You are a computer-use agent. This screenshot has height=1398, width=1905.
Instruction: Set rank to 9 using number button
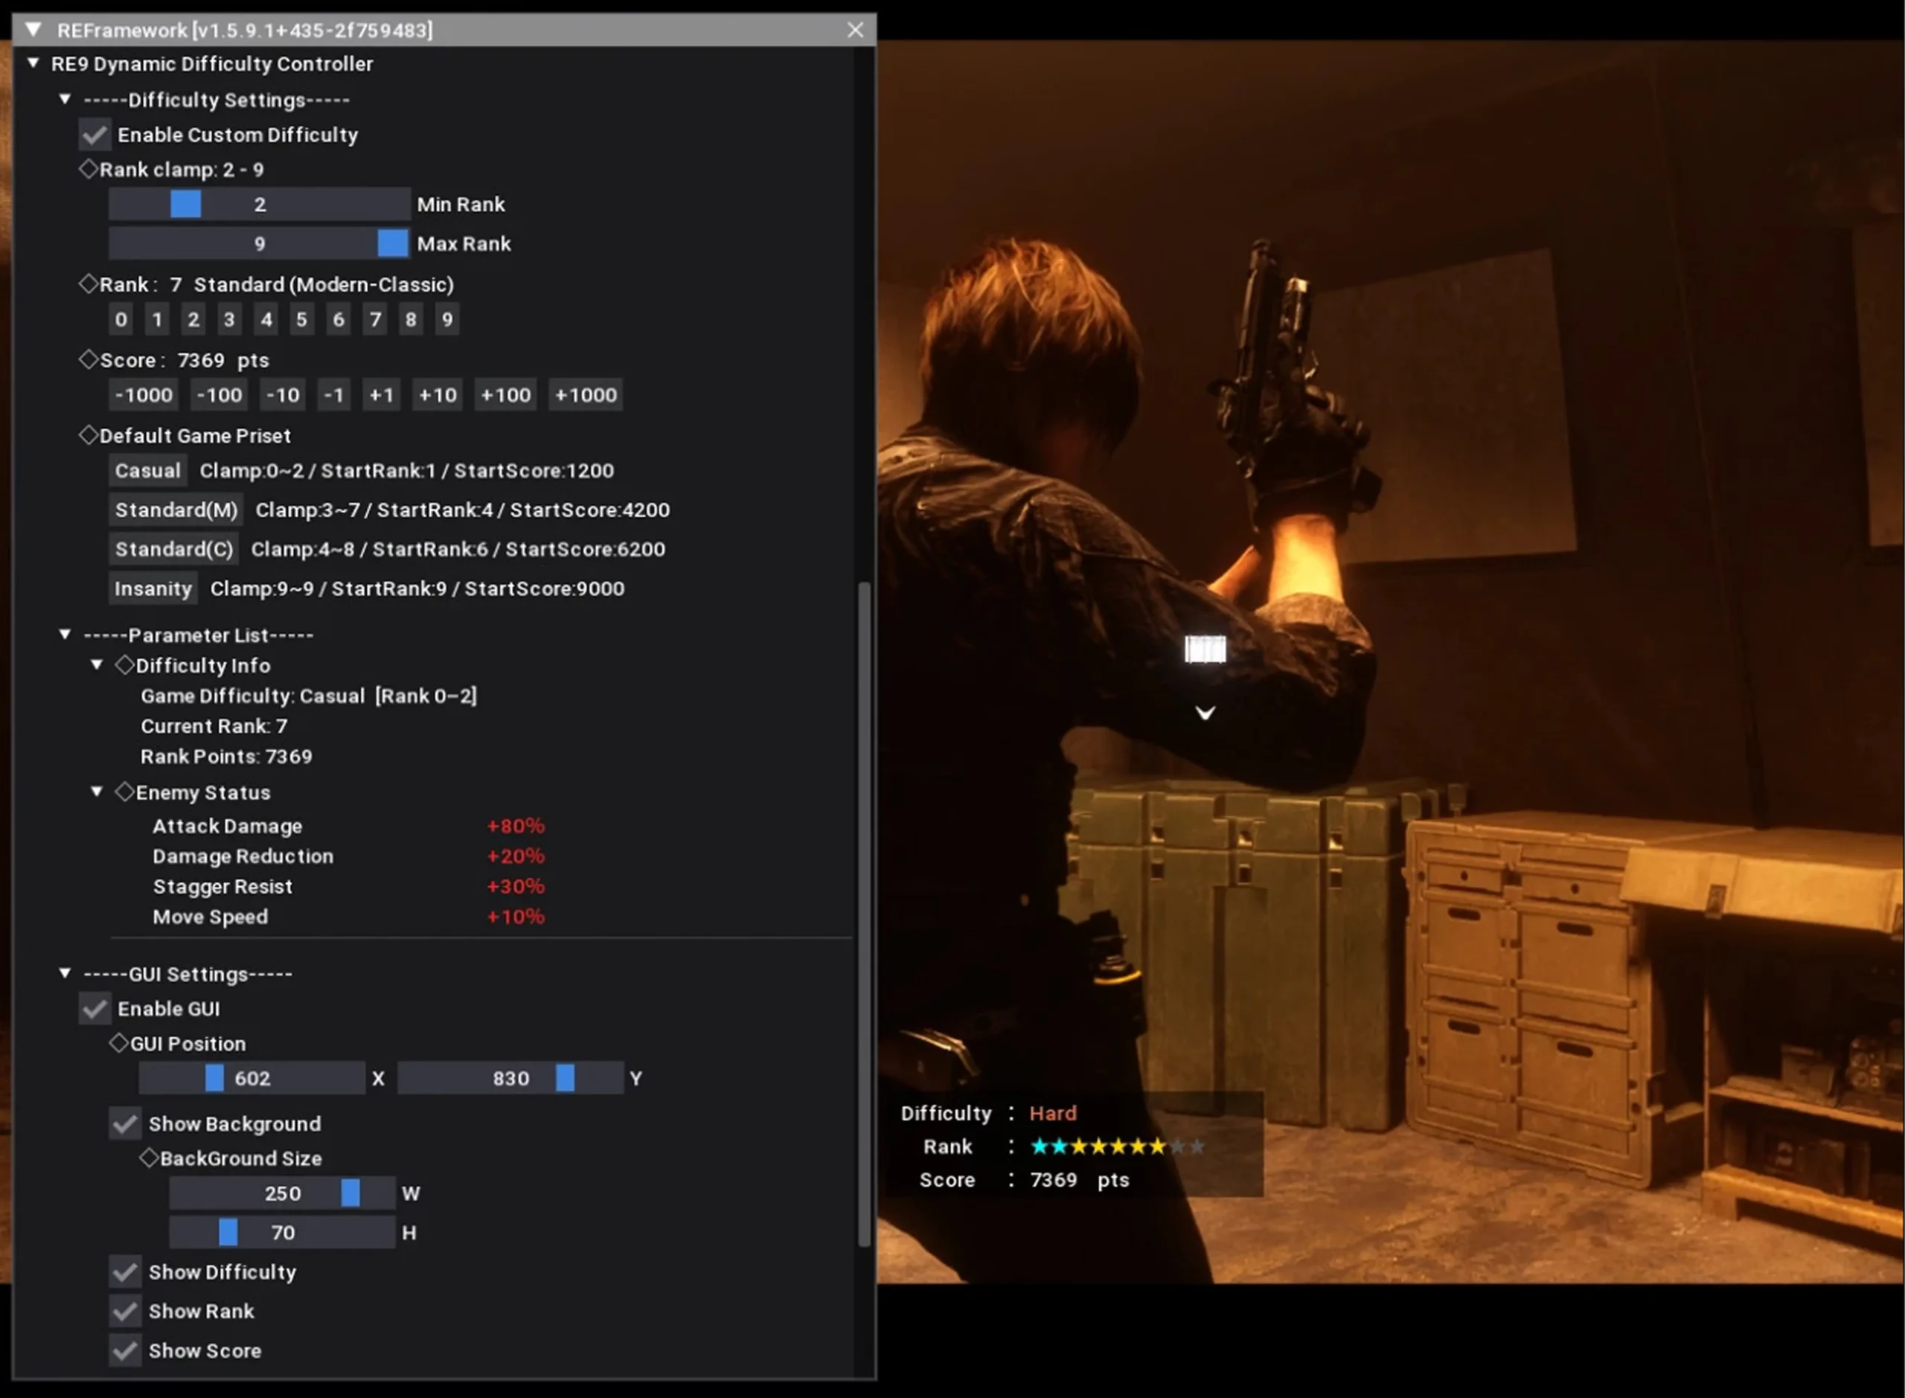point(446,320)
